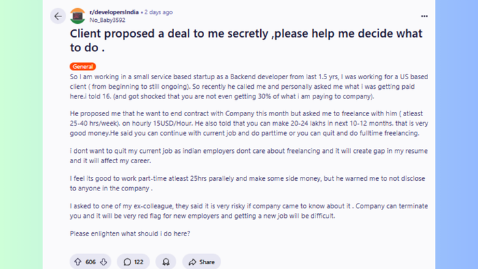Give an award using the award icon
Viewport: 478px width, 269px height.
click(x=166, y=261)
